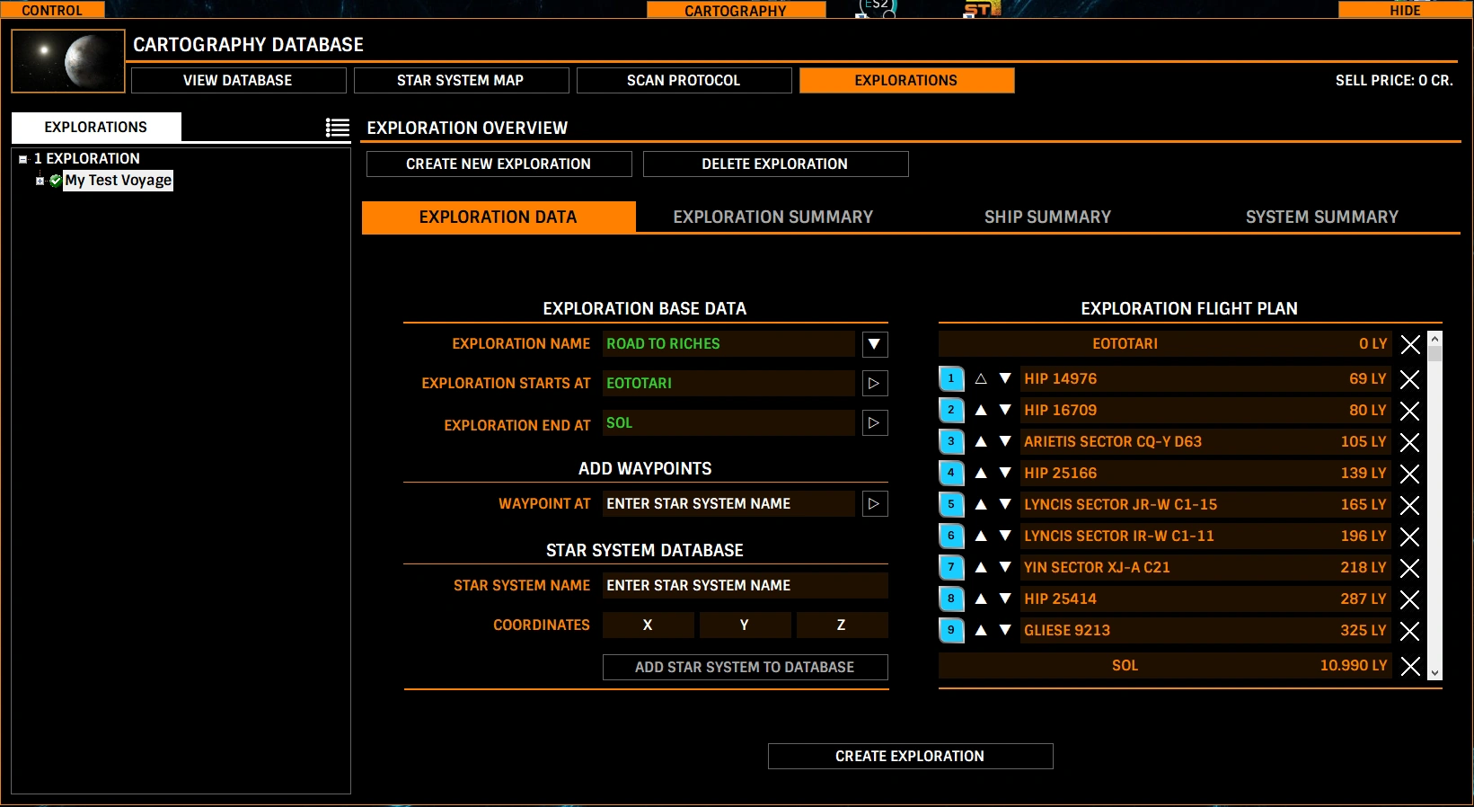Edit the Exploration Name field
Screen dimensions: 1474x807
[728, 344]
